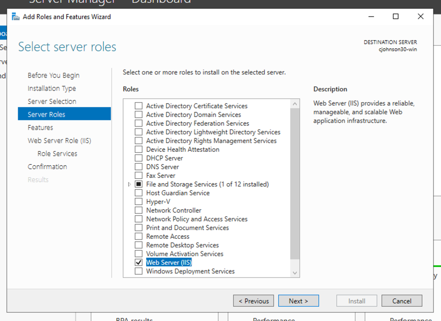441x321 pixels.
Task: Tick the Fax Server checkbox
Action: coord(139,175)
